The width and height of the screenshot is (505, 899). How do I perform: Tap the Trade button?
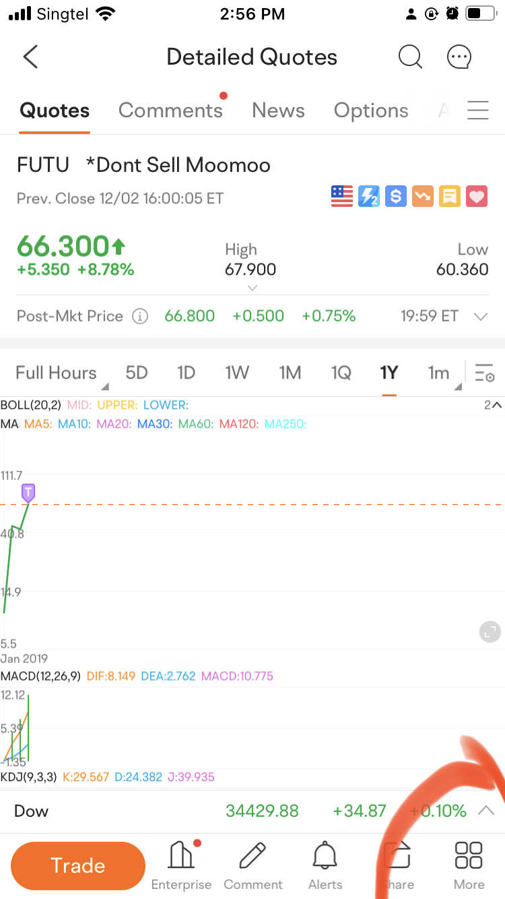pos(78,866)
